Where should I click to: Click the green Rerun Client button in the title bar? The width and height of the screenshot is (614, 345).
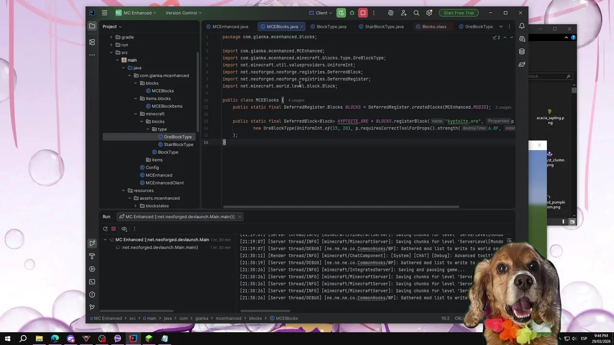click(341, 13)
